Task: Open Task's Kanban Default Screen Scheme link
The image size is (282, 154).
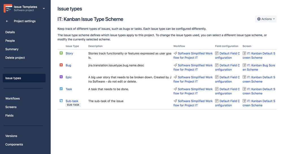Action: click(x=259, y=91)
